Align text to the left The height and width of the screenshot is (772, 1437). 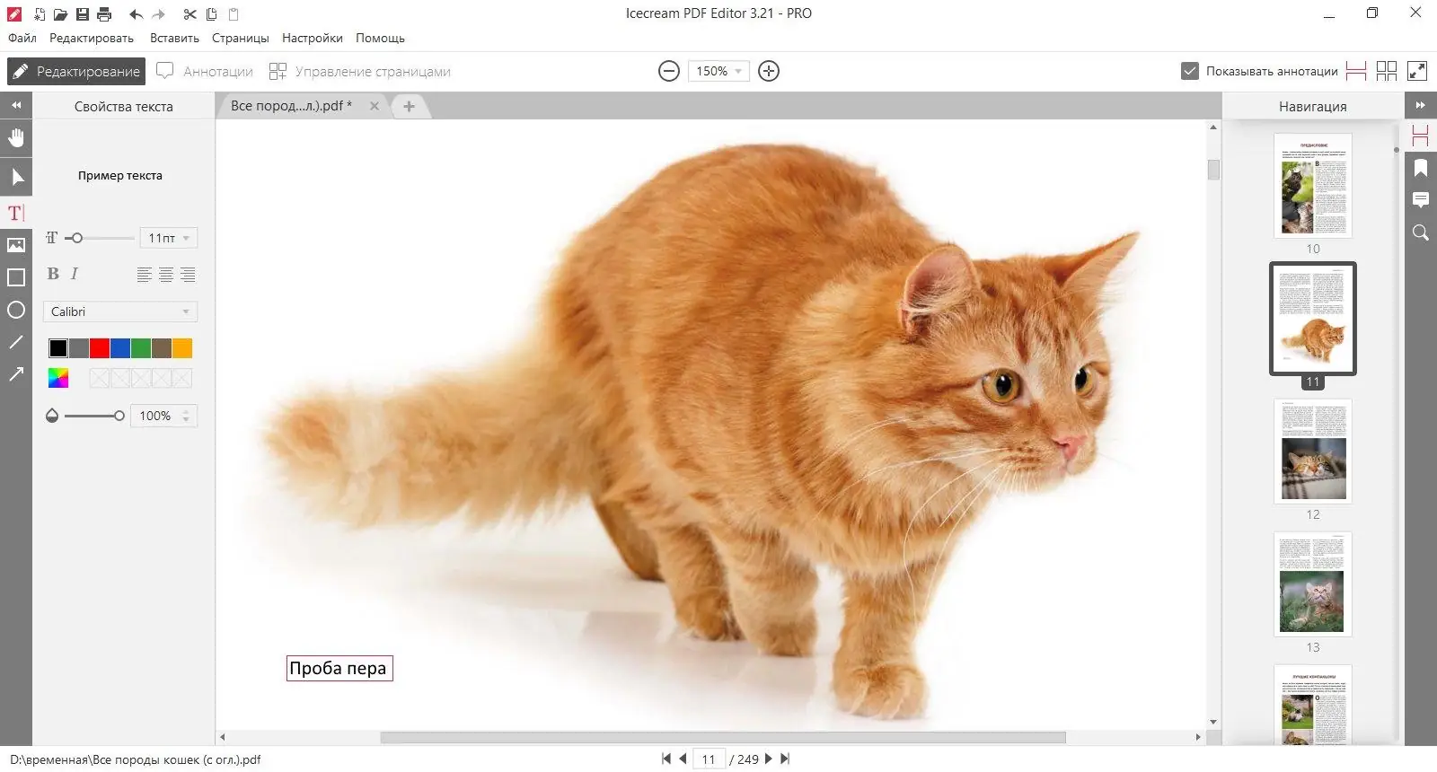[x=144, y=275]
